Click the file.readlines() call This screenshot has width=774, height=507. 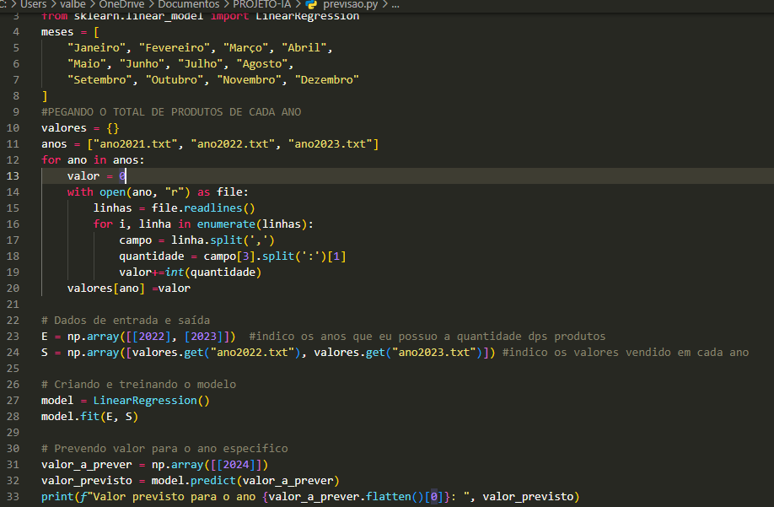(202, 208)
